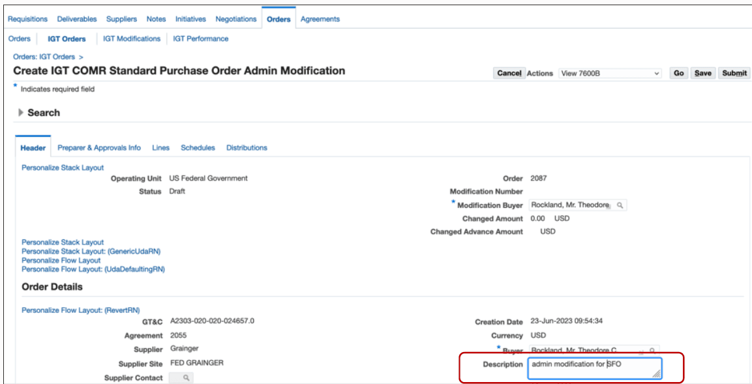
Task: Open the Orders subtab
Action: click(19, 39)
